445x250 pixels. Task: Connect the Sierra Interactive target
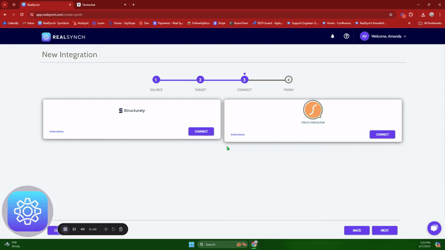point(382,134)
